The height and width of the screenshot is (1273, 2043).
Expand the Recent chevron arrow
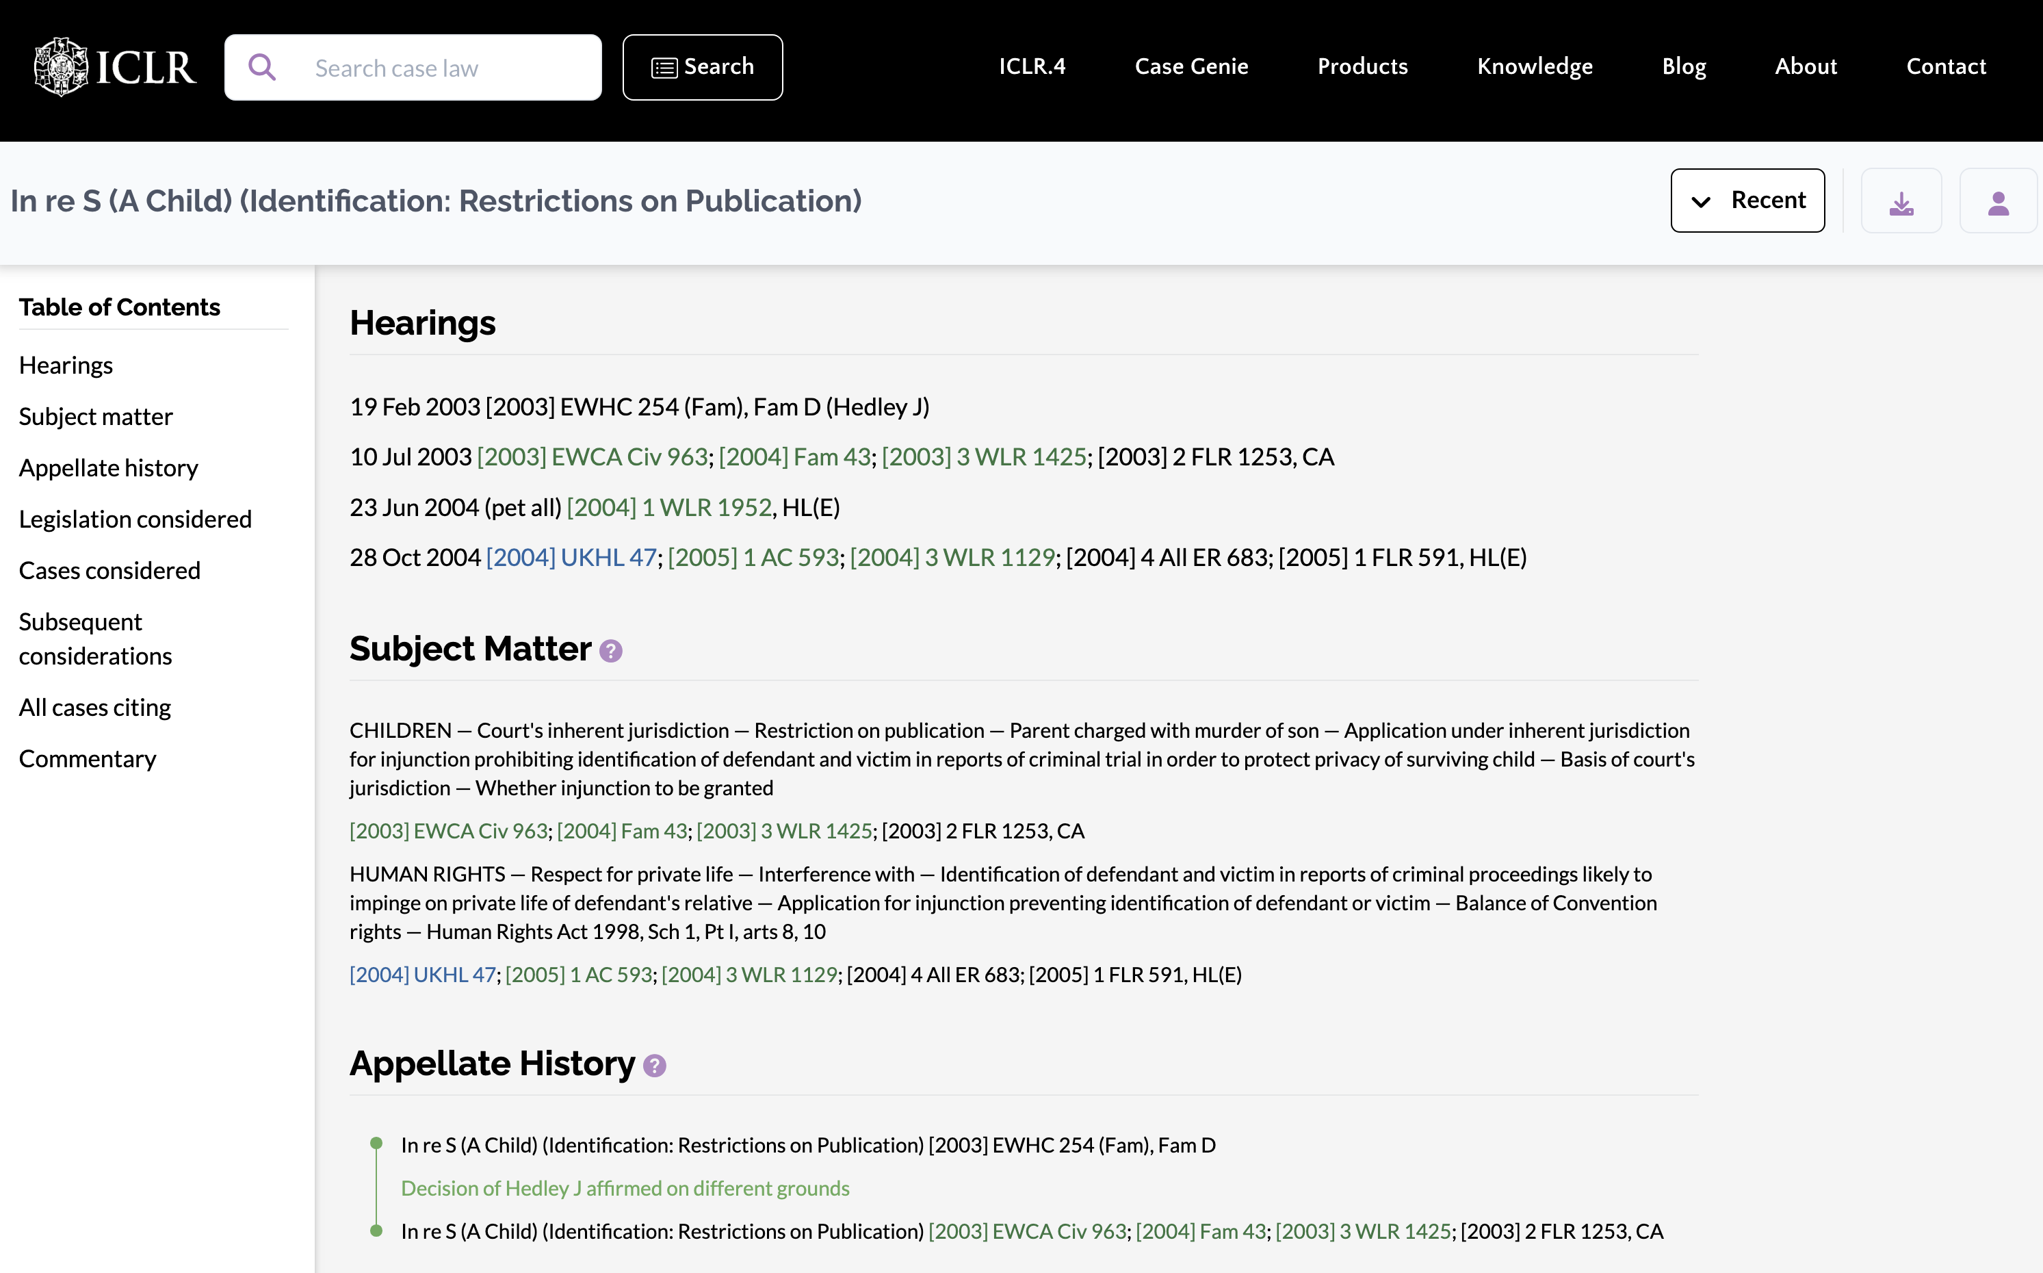[x=1700, y=201]
